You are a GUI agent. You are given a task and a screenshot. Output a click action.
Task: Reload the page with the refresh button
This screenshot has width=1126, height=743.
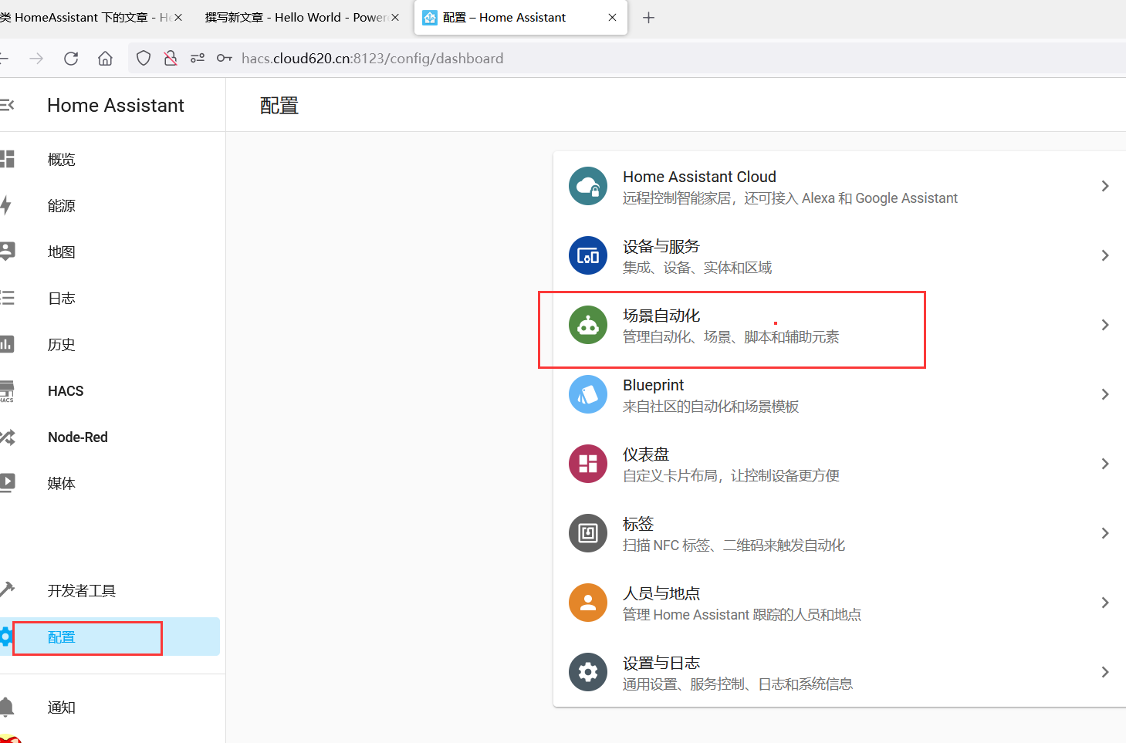click(x=71, y=59)
